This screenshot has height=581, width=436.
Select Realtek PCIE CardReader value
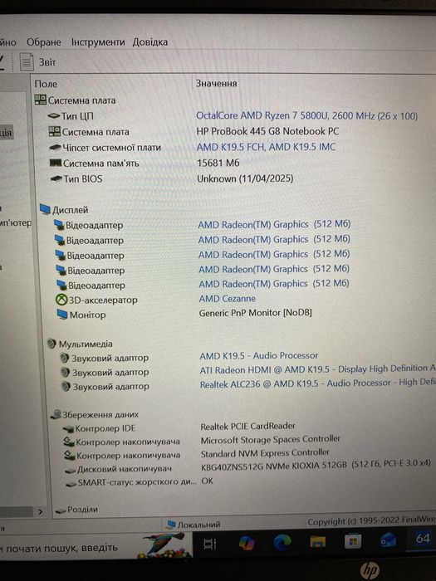[x=248, y=426]
